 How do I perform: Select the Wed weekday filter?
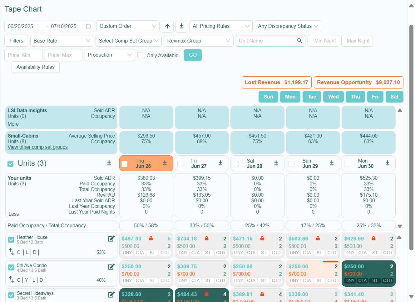333,97
